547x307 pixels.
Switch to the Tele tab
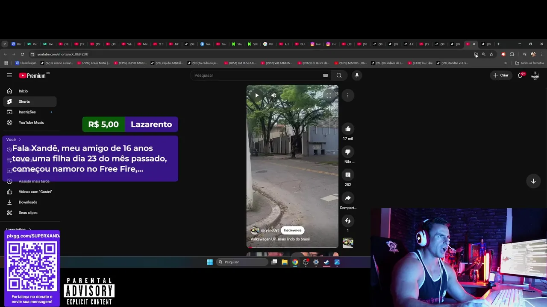(x=206, y=44)
